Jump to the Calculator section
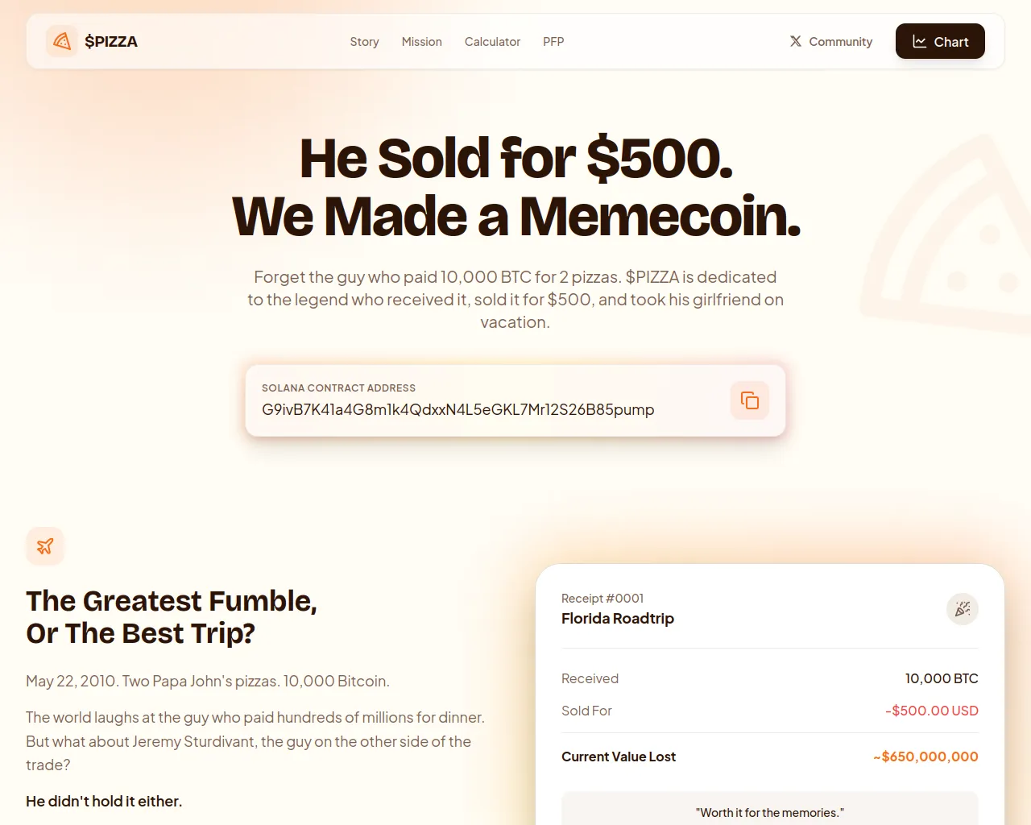The width and height of the screenshot is (1031, 825). (492, 42)
